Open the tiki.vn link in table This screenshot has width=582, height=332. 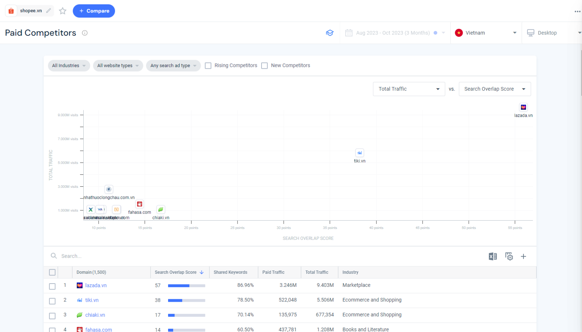pyautogui.click(x=92, y=300)
